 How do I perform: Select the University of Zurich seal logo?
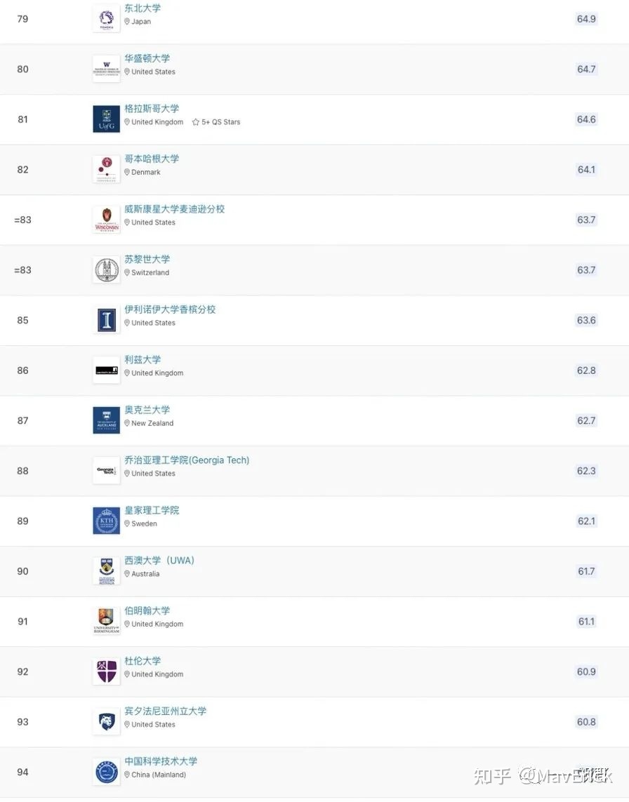107,270
